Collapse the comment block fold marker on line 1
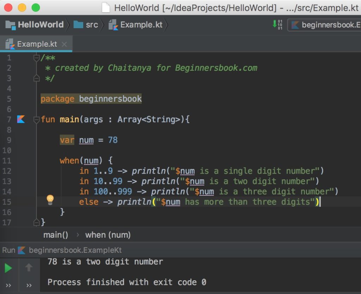Screen dimensions: 361x294 click(36, 58)
